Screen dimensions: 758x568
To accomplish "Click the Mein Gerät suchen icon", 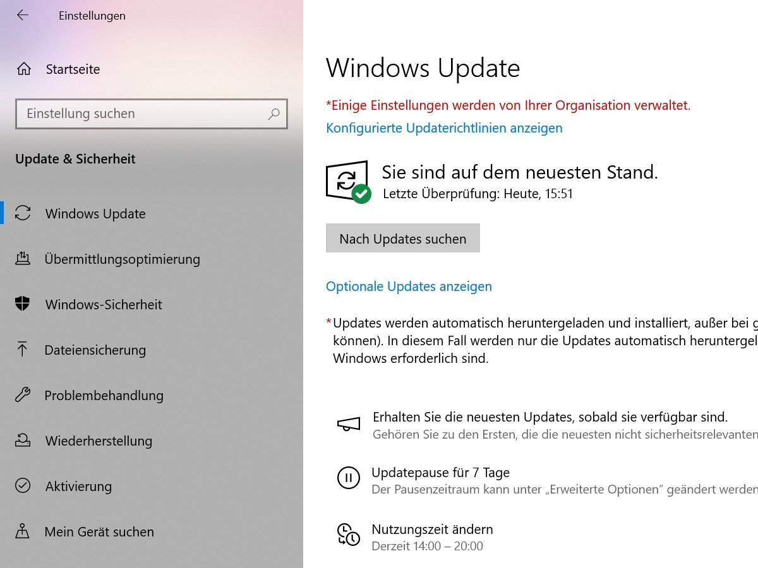I will pyautogui.click(x=23, y=531).
